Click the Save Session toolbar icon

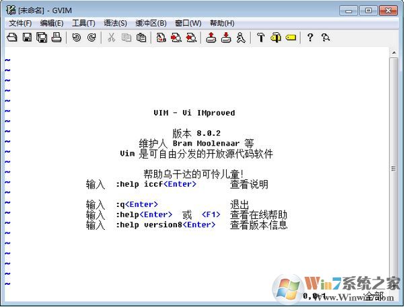[x=226, y=38]
